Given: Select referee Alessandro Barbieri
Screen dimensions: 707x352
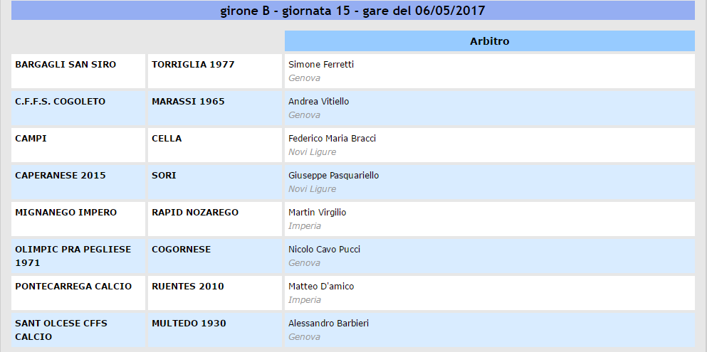Looking at the screenshot, I should point(329,323).
